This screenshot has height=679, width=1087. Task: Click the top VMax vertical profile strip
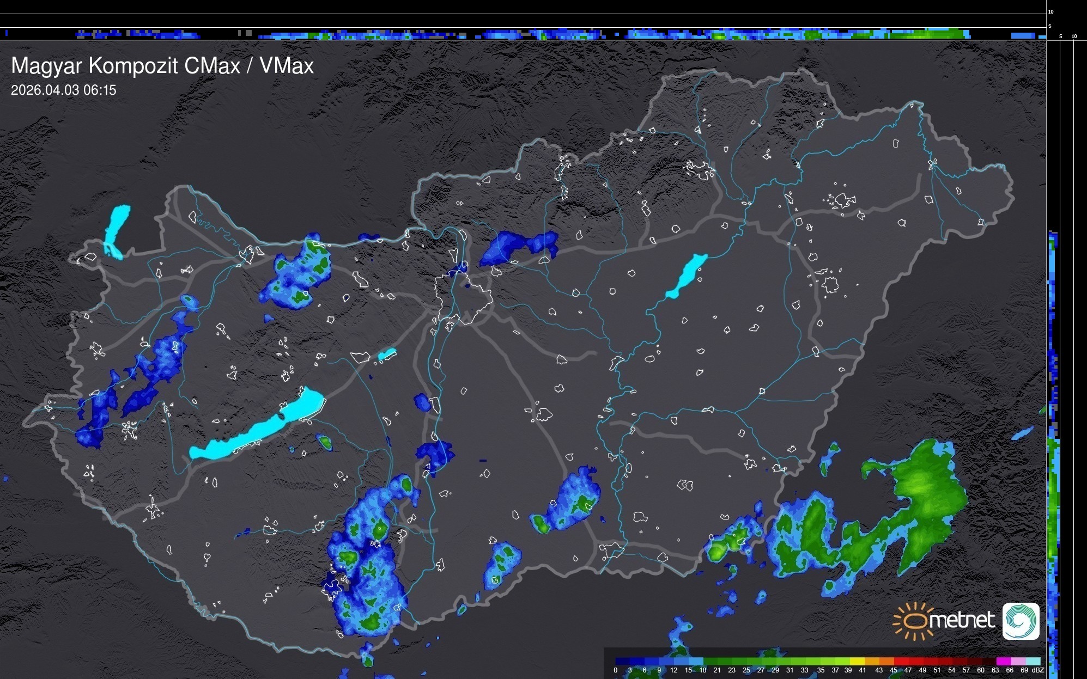523,34
